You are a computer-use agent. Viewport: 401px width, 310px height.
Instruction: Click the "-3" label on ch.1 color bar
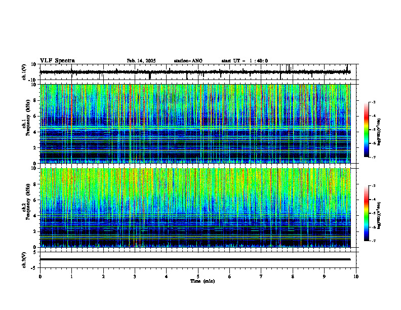[x=373, y=102]
